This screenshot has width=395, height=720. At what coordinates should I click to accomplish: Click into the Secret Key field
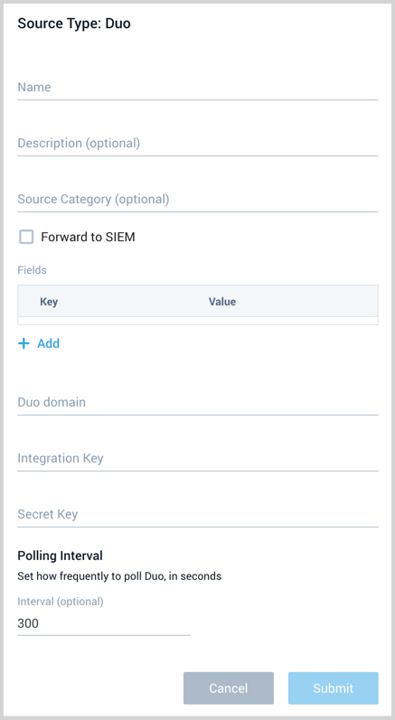click(x=198, y=515)
